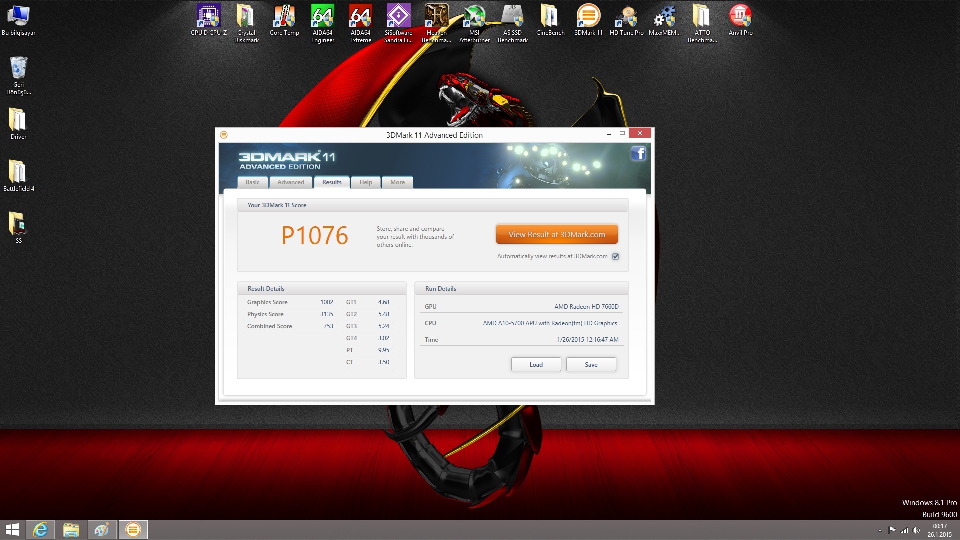Viewport: 960px width, 540px height.
Task: Click Graphics Score value 1002
Action: point(327,302)
